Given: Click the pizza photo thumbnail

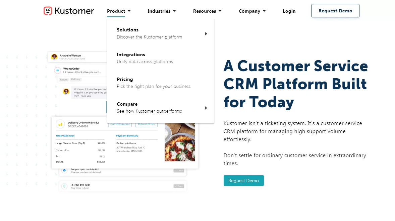Looking at the screenshot, I should 180,142.
